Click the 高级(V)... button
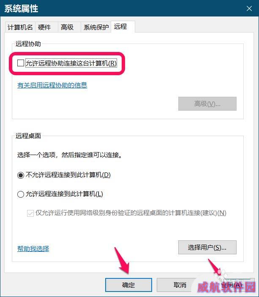The image size is (259, 297). pyautogui.click(x=207, y=104)
